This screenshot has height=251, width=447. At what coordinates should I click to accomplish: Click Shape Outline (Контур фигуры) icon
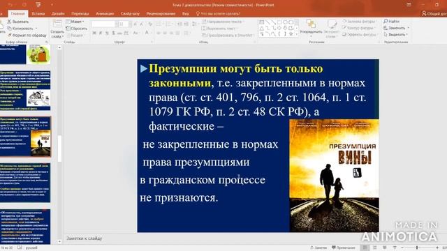[344, 28]
